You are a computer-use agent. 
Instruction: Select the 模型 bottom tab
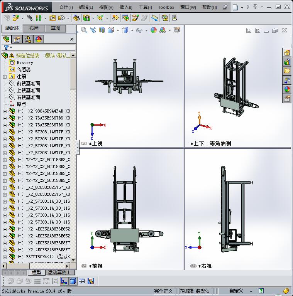(x=37, y=272)
